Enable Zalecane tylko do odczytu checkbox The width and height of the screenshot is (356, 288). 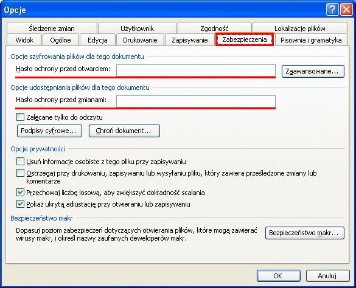coord(20,117)
